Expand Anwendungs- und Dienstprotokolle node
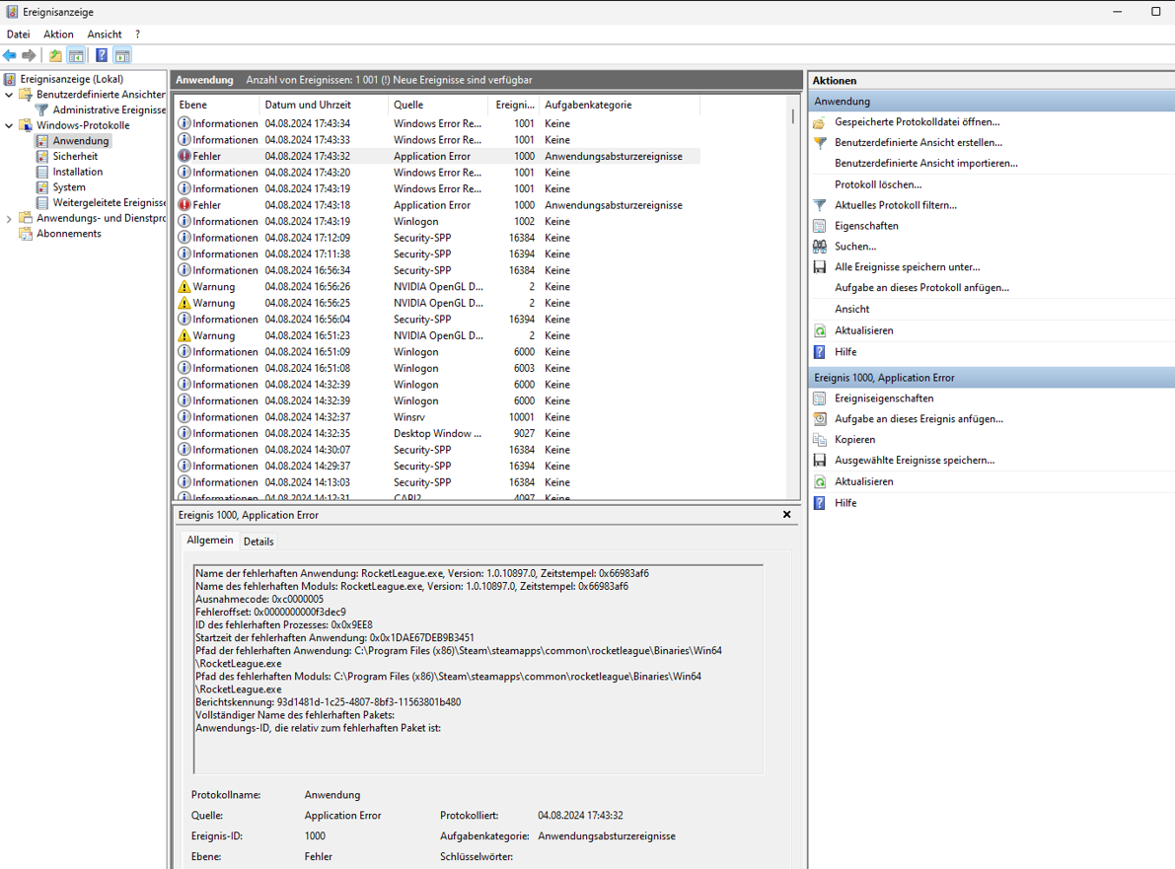The width and height of the screenshot is (1175, 869). click(9, 219)
